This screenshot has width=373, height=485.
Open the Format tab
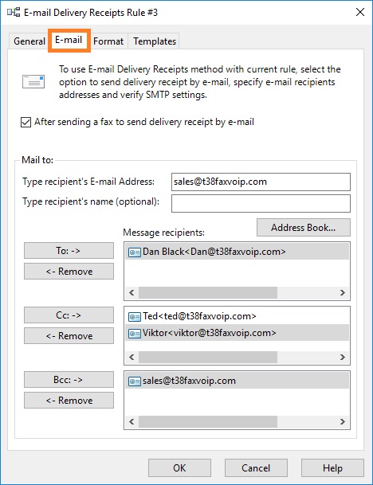pos(108,41)
